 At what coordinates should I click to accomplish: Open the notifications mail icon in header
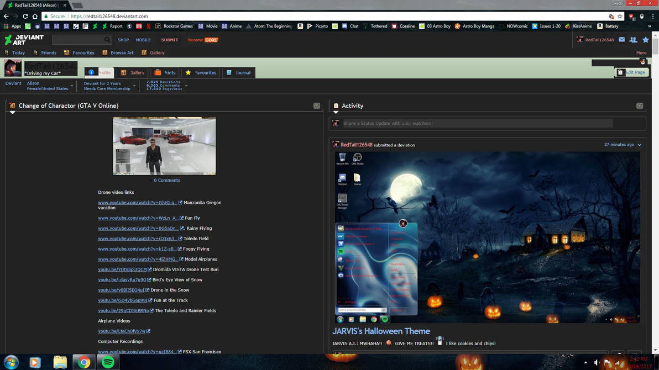tap(621, 39)
